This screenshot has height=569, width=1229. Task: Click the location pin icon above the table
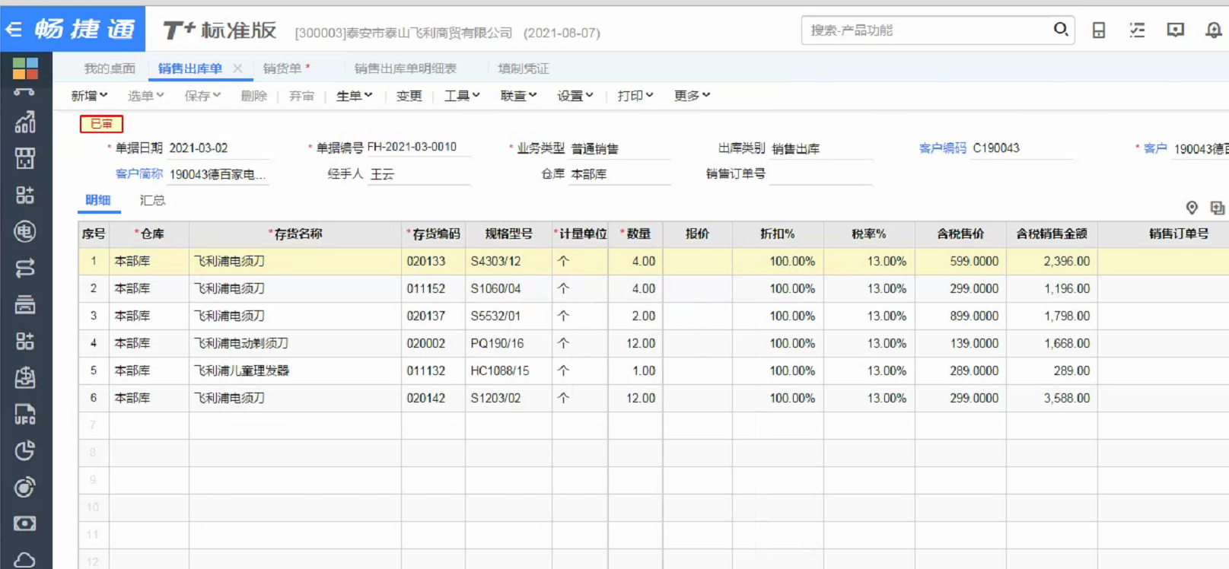1192,208
